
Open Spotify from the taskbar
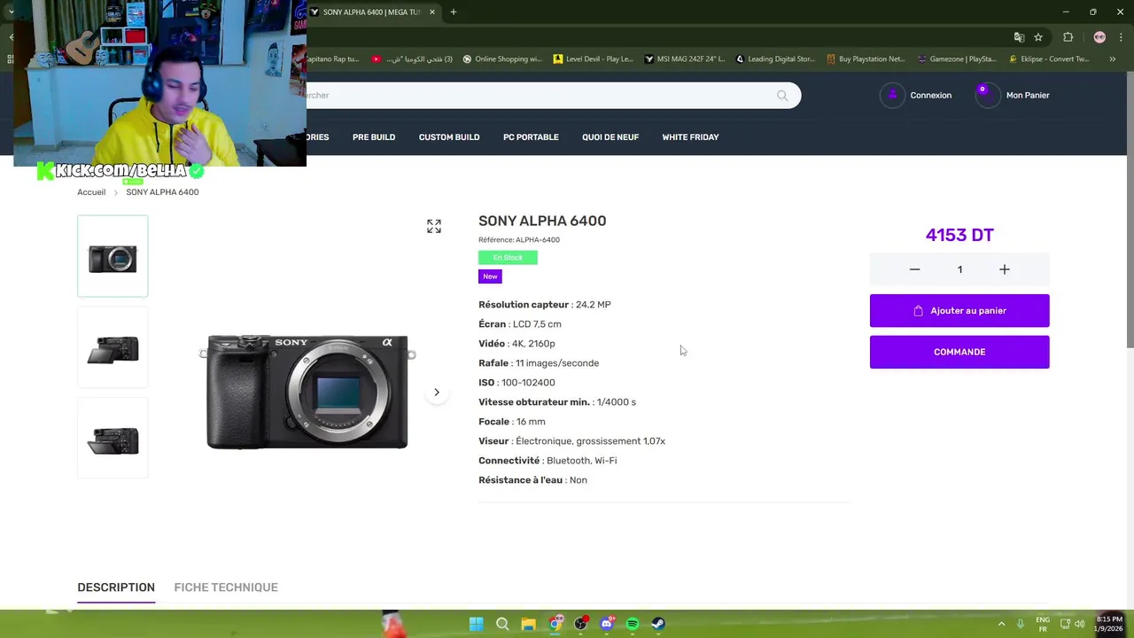tap(633, 624)
